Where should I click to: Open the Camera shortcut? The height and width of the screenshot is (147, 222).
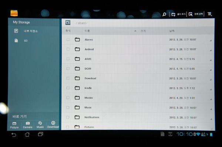tap(28, 125)
